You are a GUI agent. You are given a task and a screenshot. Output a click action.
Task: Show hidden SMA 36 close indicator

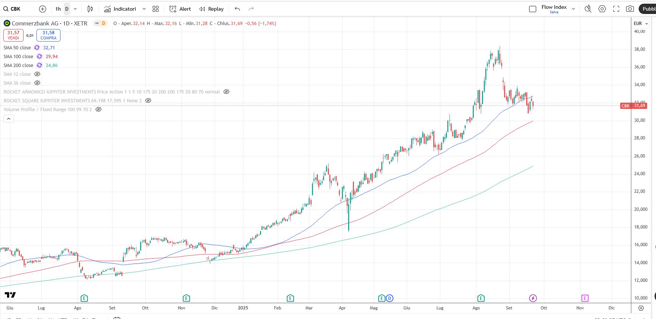coord(37,83)
